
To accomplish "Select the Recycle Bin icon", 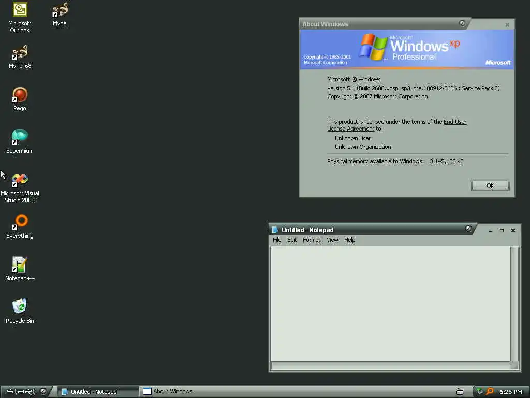I will 20,311.
